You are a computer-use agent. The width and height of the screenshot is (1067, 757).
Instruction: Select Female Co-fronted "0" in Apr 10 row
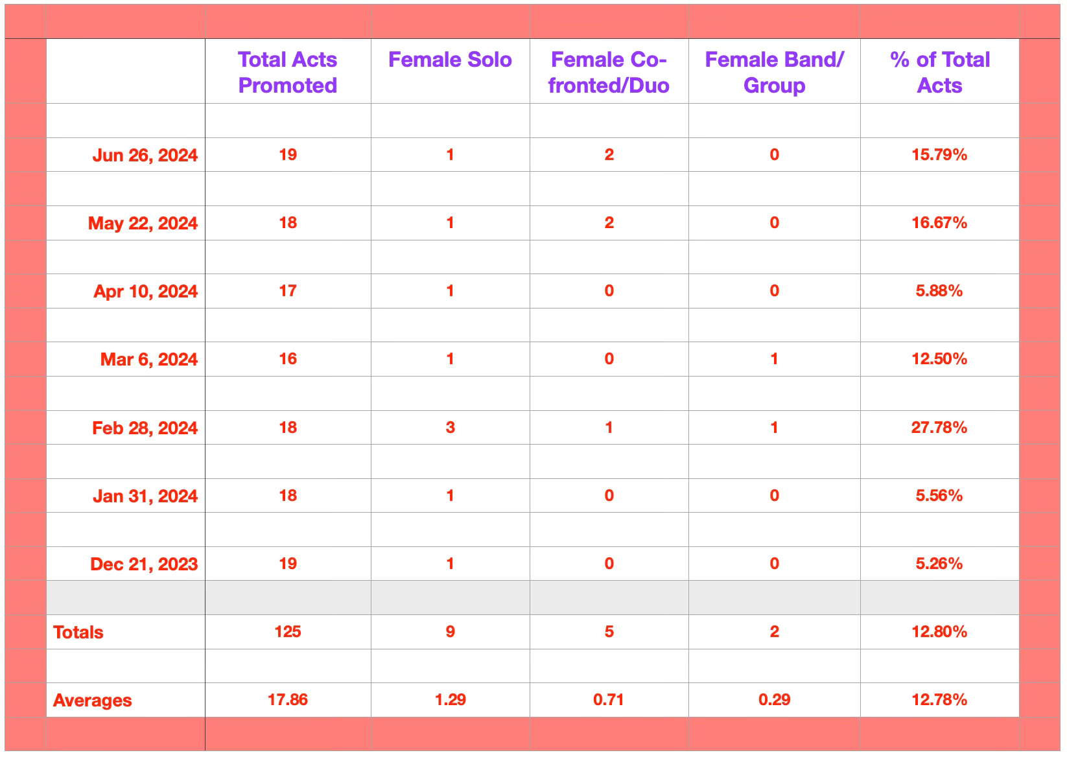pyautogui.click(x=609, y=290)
